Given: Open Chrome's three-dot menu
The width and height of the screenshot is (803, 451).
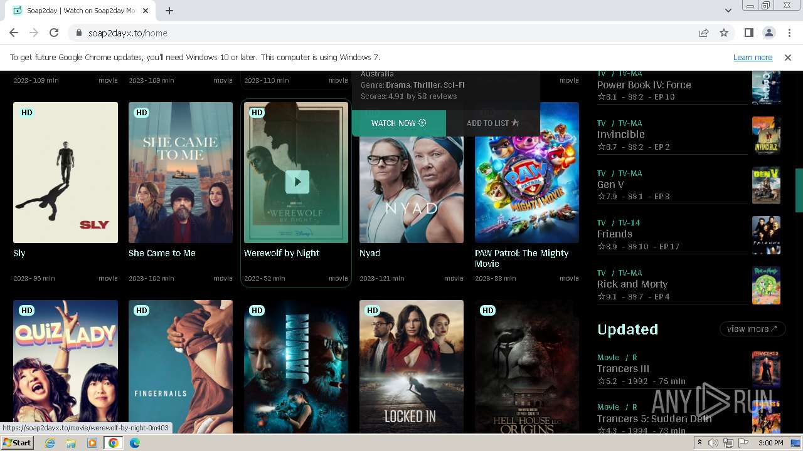Looking at the screenshot, I should click(x=789, y=33).
